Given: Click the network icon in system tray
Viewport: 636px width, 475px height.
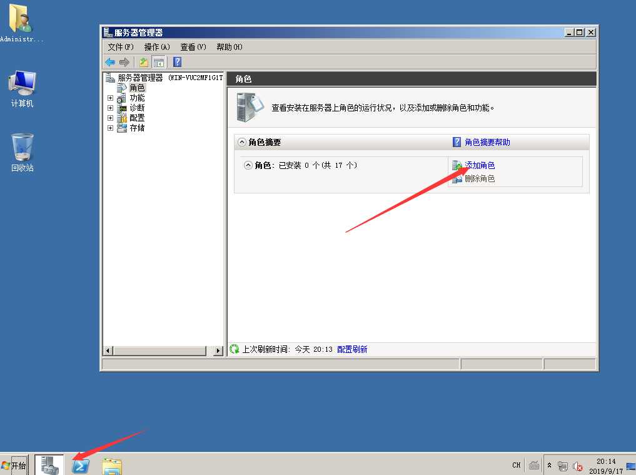Looking at the screenshot, I should click(x=563, y=466).
